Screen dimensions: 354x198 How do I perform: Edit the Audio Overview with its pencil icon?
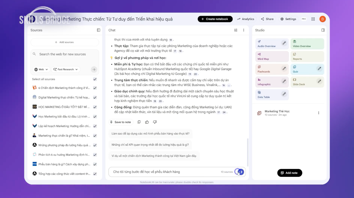click(x=284, y=43)
